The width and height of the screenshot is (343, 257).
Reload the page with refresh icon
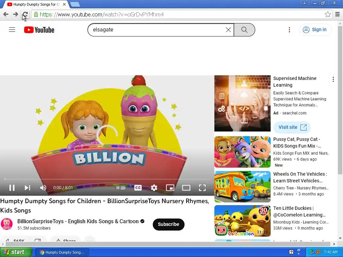tap(25, 14)
